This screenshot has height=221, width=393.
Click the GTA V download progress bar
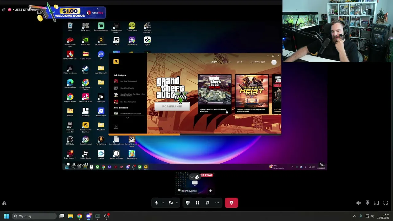(x=195, y=134)
